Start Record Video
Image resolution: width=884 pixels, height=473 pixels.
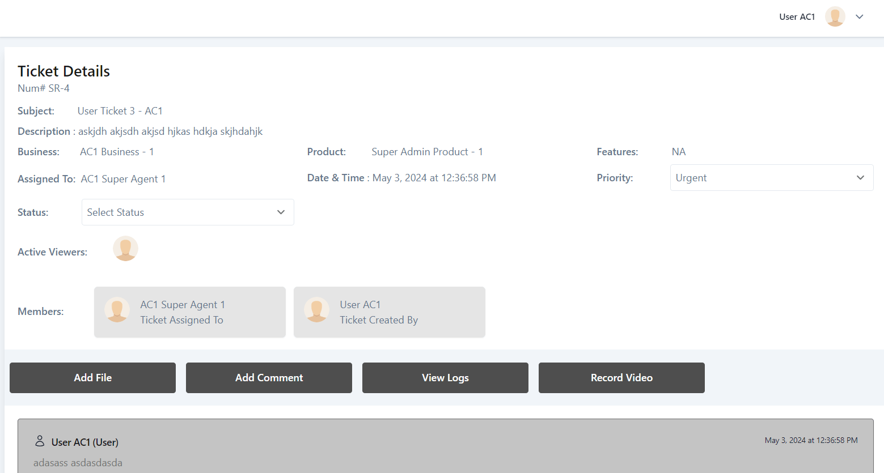[x=621, y=378]
